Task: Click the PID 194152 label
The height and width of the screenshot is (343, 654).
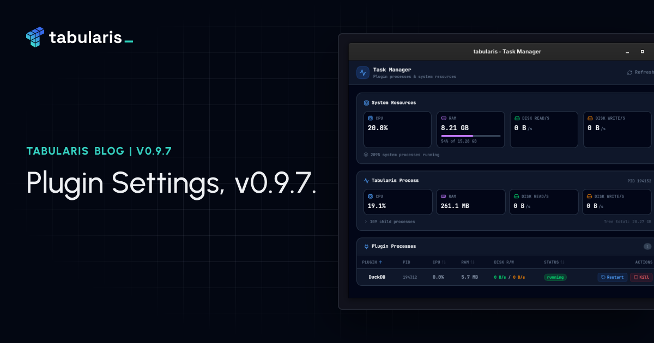Action: click(x=639, y=180)
